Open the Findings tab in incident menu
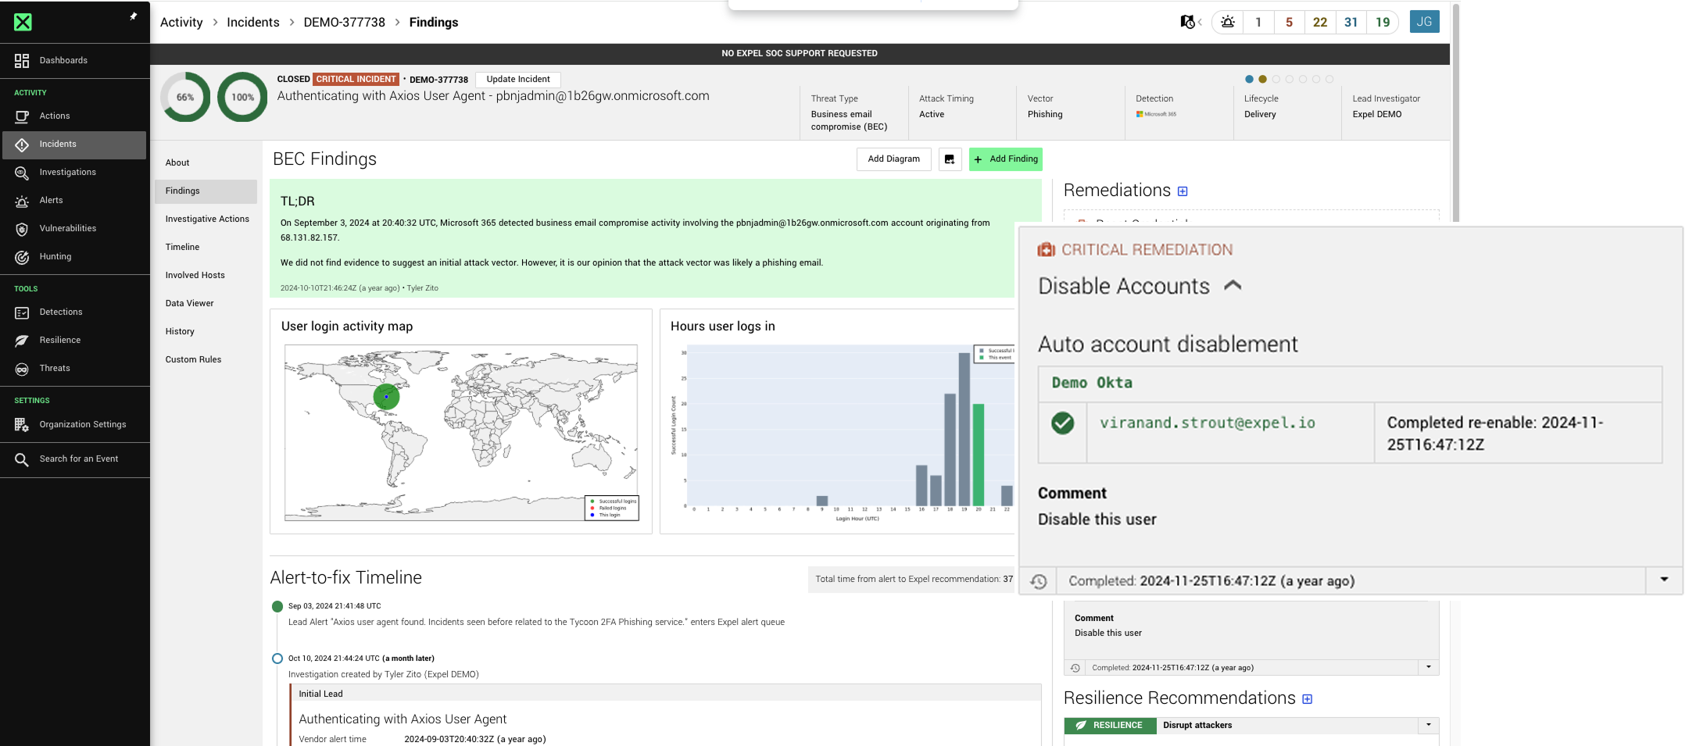The width and height of the screenshot is (1689, 746). pyautogui.click(x=206, y=191)
